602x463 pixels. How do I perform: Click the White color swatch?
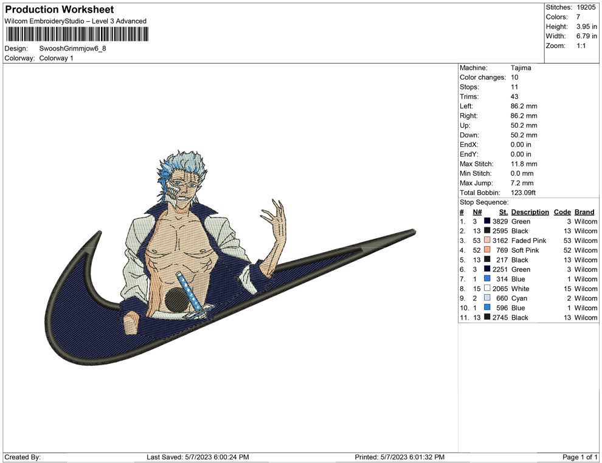487,288
